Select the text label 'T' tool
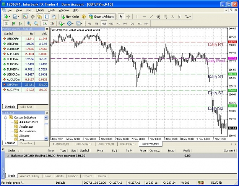The image size is (239, 186). pyautogui.click(x=180, y=16)
